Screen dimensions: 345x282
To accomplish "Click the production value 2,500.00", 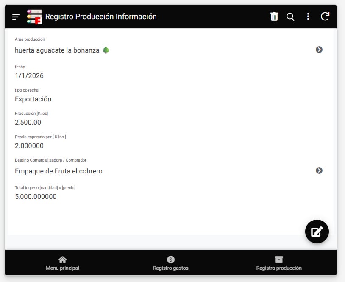I will point(28,123).
